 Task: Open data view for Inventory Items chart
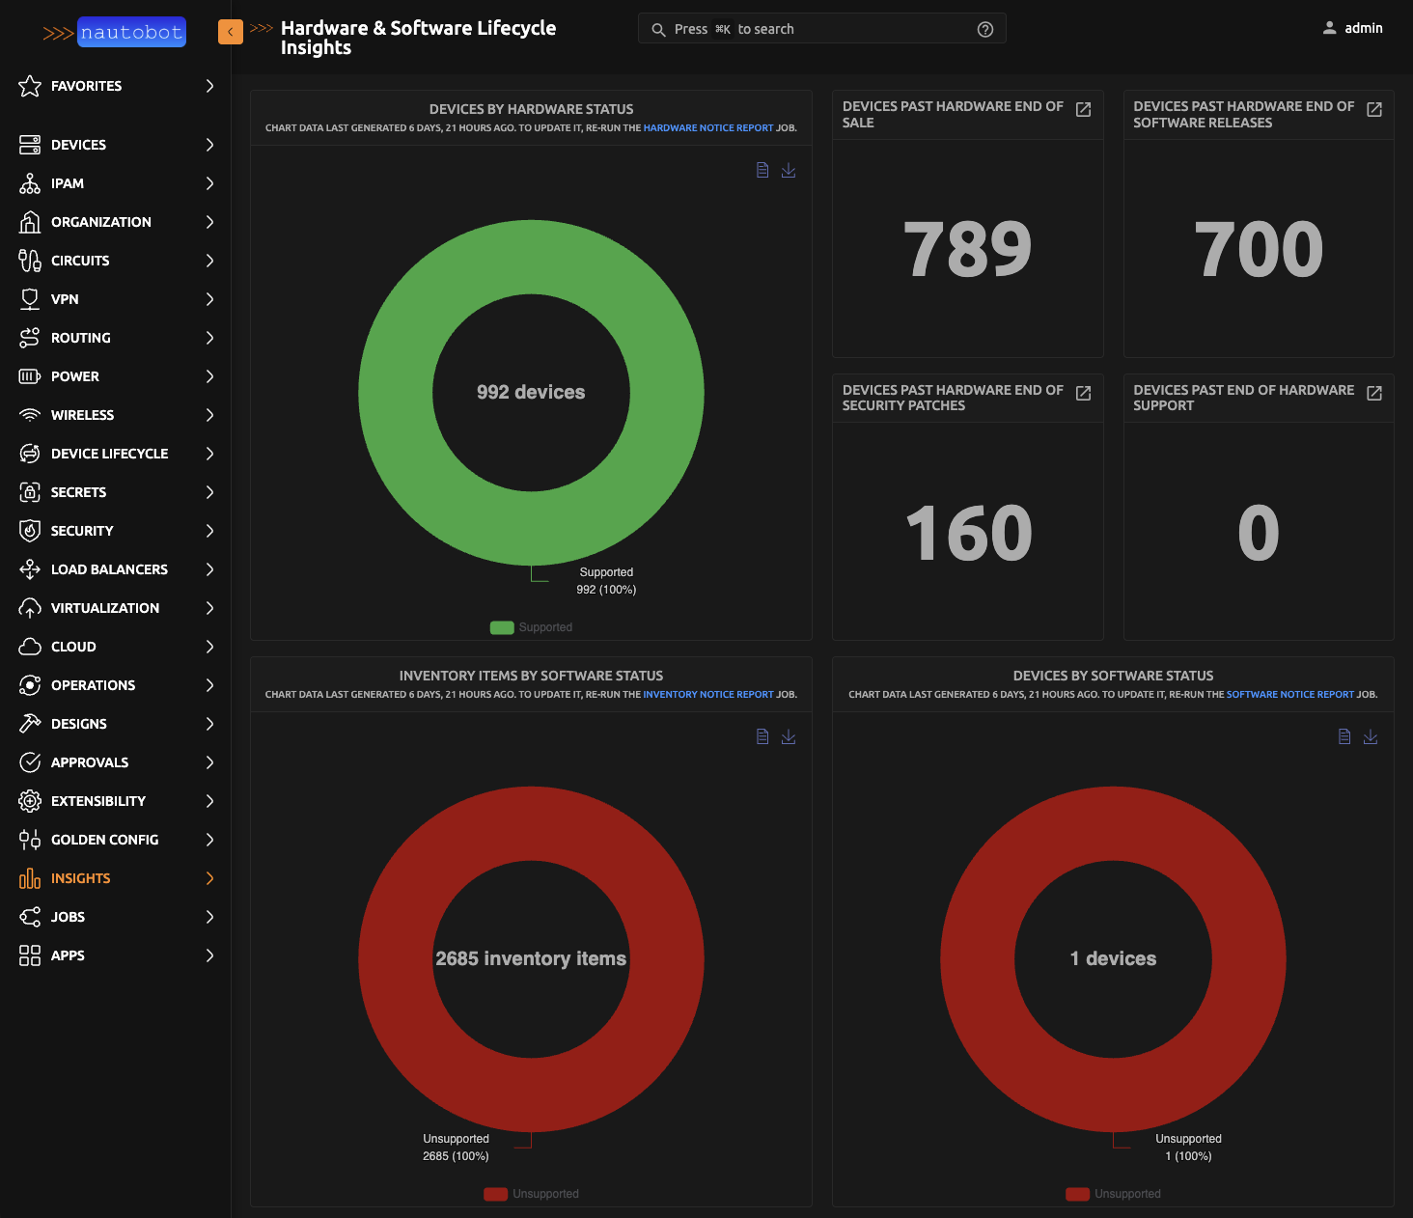click(762, 736)
